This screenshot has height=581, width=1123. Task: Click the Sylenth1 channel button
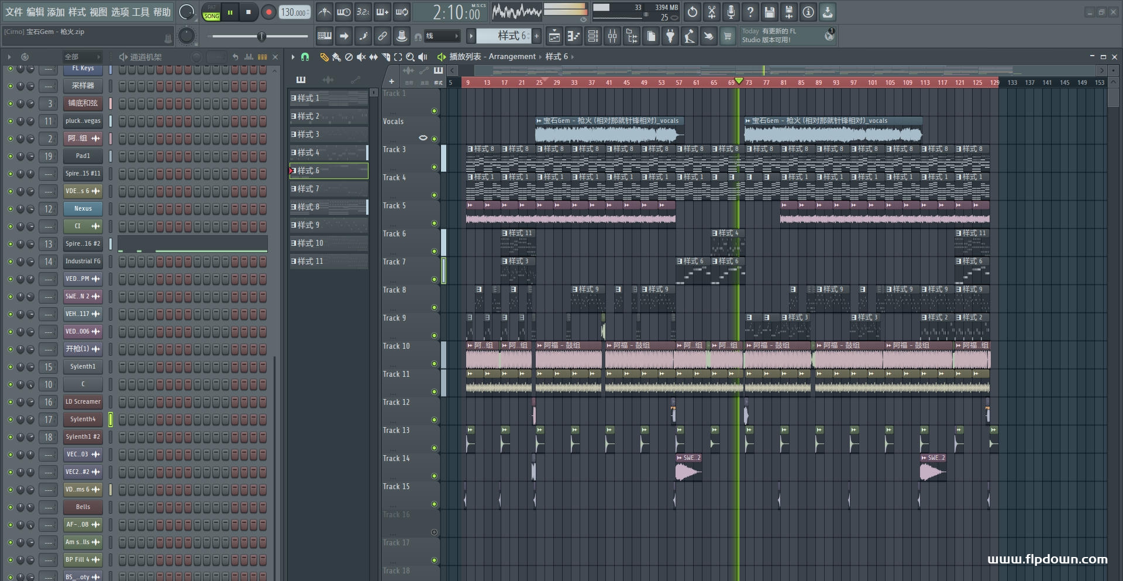click(83, 367)
